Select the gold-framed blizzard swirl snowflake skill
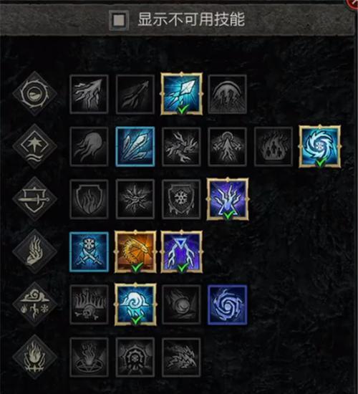Screen dimensions: 358x394 click(320, 146)
